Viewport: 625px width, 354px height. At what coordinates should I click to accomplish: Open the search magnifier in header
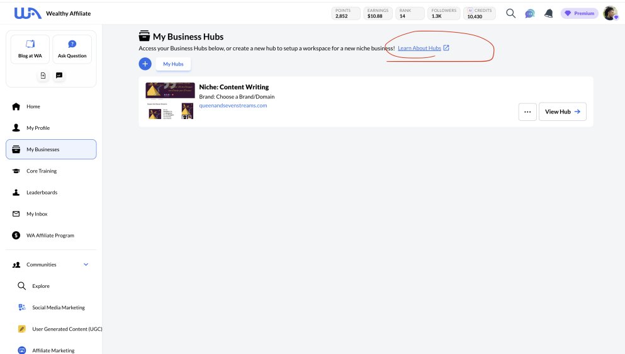click(510, 13)
